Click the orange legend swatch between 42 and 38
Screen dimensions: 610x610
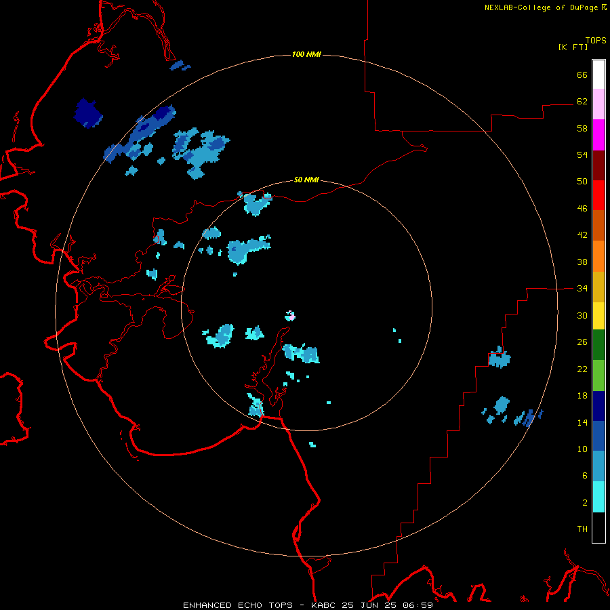pos(598,256)
